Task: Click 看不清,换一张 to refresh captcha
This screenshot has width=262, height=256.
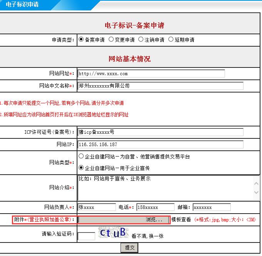Action: coord(147,236)
